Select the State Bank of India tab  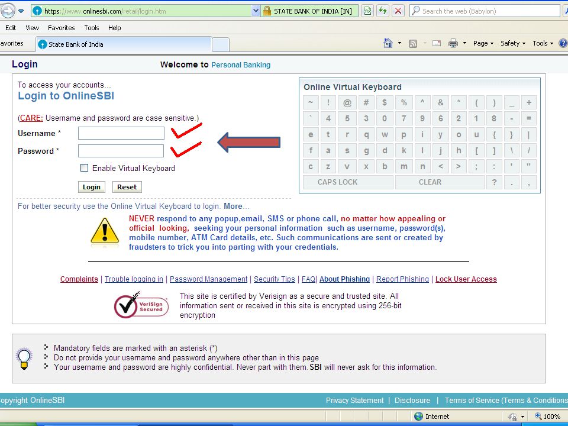124,44
